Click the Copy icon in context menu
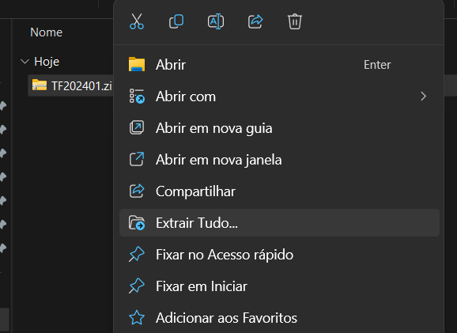The height and width of the screenshot is (333, 457). click(176, 21)
